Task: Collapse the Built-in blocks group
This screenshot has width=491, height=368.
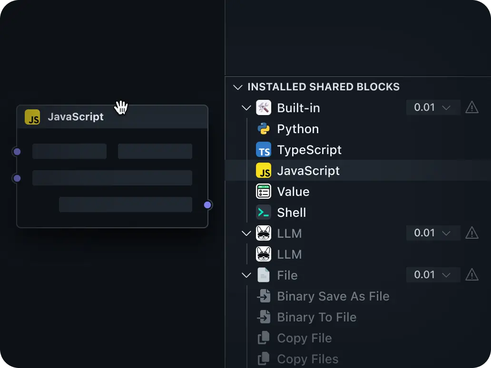Action: (246, 107)
